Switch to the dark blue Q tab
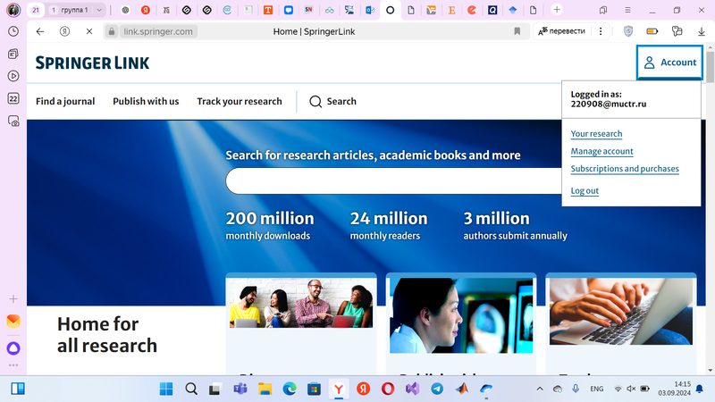 (492, 10)
